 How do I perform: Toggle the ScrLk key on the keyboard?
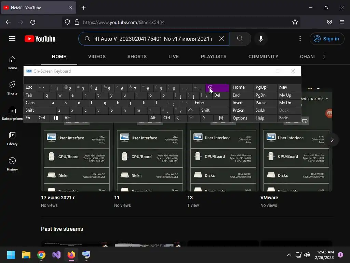tap(265, 110)
